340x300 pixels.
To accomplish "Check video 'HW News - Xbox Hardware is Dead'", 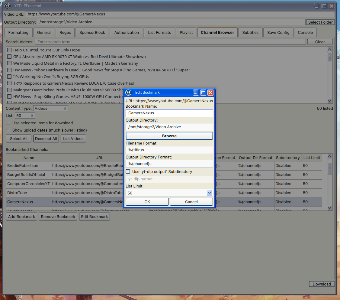I will pyautogui.click(x=9, y=70).
